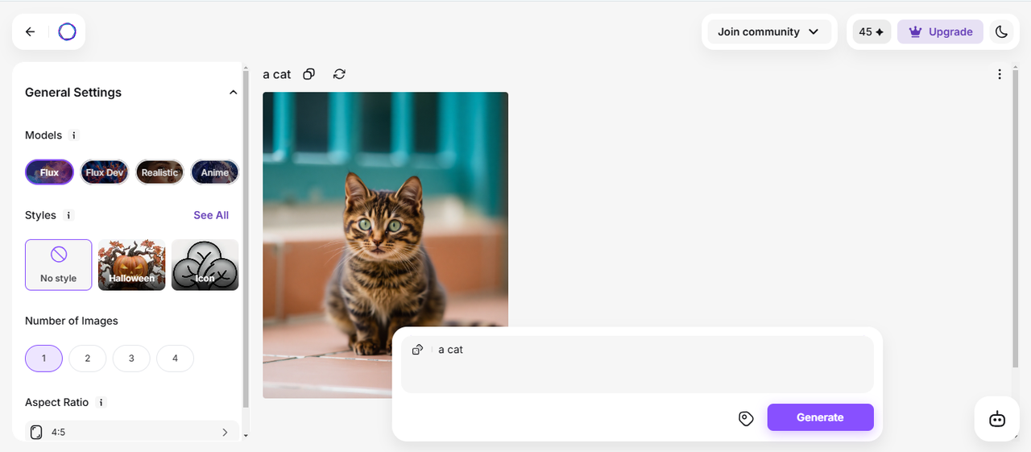The width and height of the screenshot is (1031, 452).
Task: Click the Generate button
Action: pyautogui.click(x=820, y=417)
